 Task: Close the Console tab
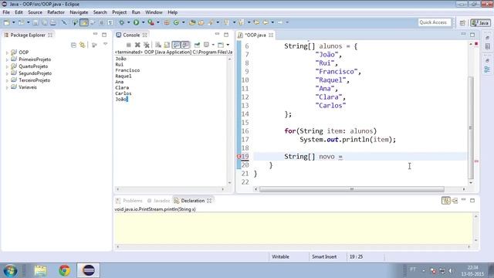click(144, 35)
